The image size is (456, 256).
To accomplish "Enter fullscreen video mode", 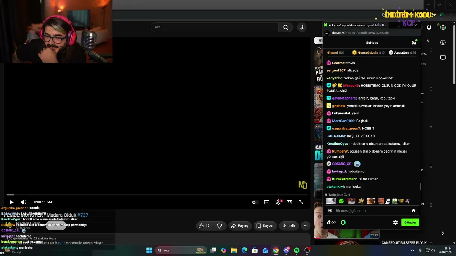I will coord(301,202).
